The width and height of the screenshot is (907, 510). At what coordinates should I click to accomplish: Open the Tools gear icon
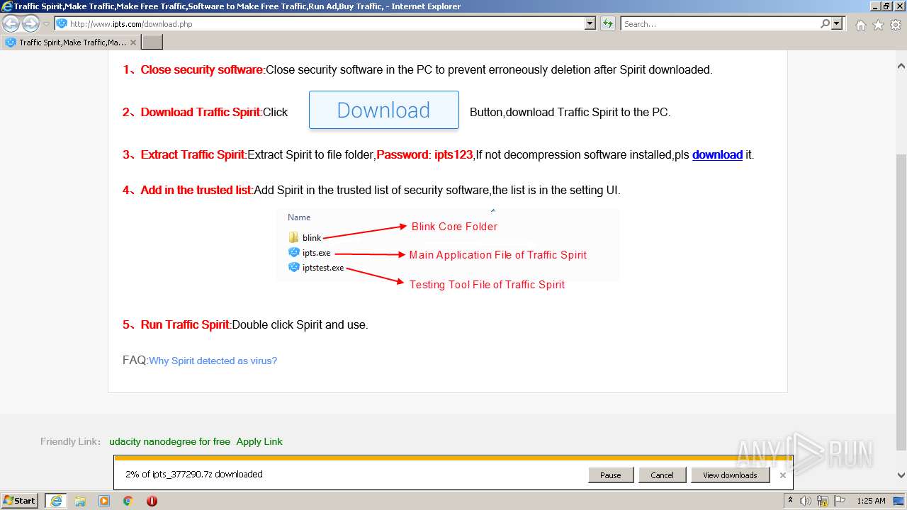tap(896, 25)
